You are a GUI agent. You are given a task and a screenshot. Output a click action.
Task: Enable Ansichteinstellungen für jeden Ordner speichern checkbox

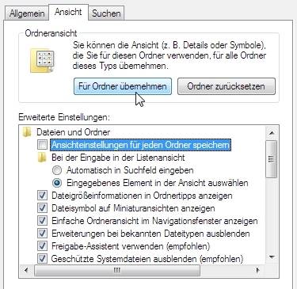click(x=42, y=145)
